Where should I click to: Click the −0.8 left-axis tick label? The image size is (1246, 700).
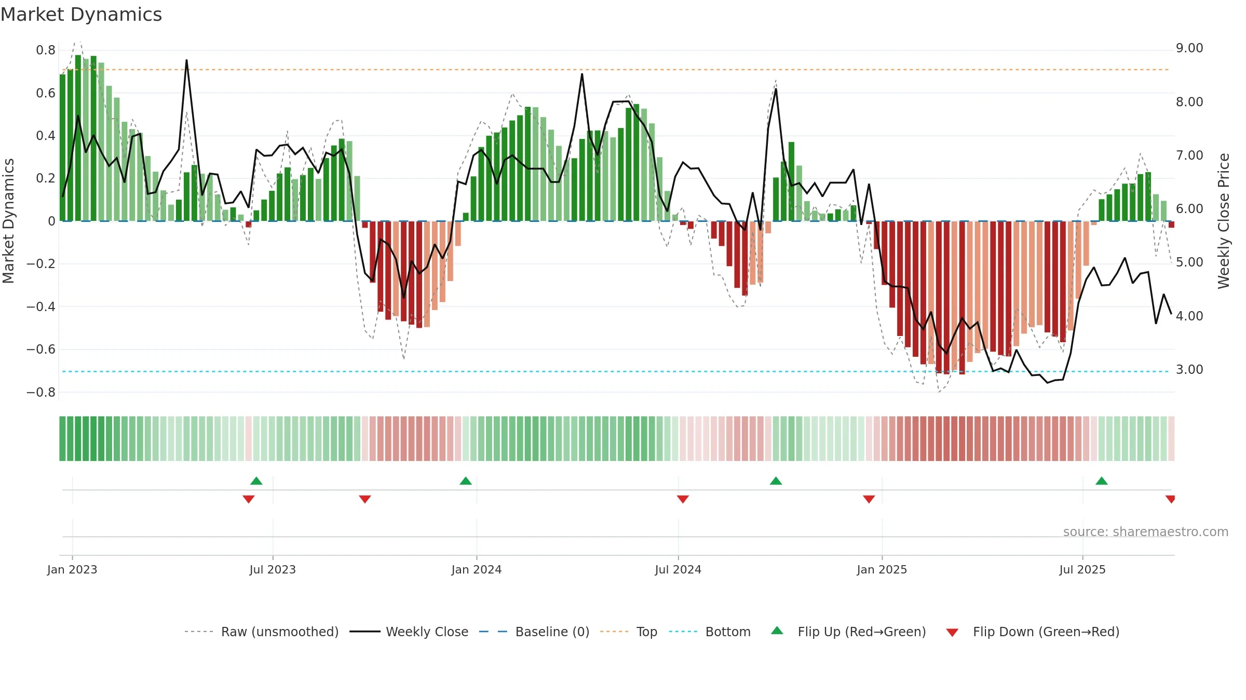click(x=41, y=393)
